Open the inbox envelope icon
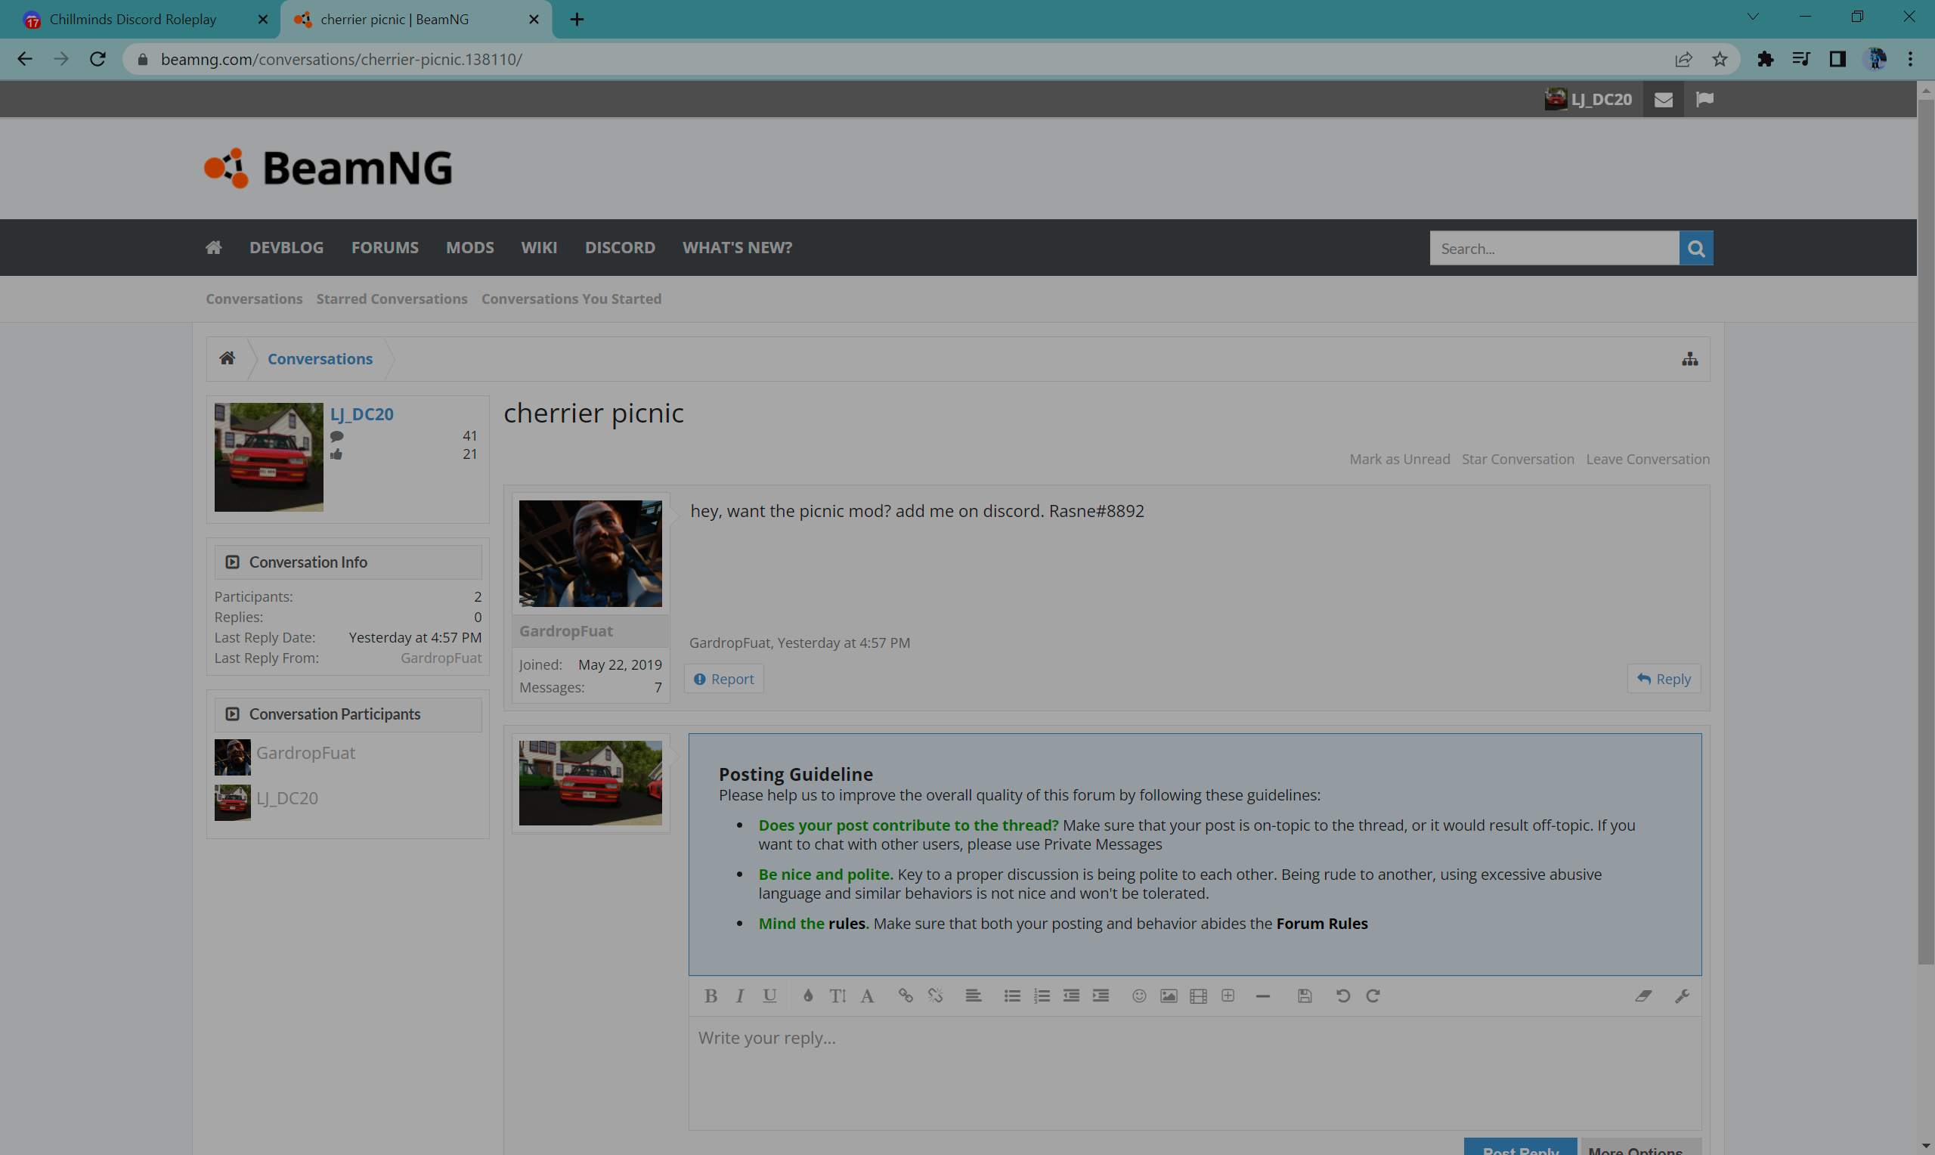The image size is (1935, 1155). [1664, 100]
